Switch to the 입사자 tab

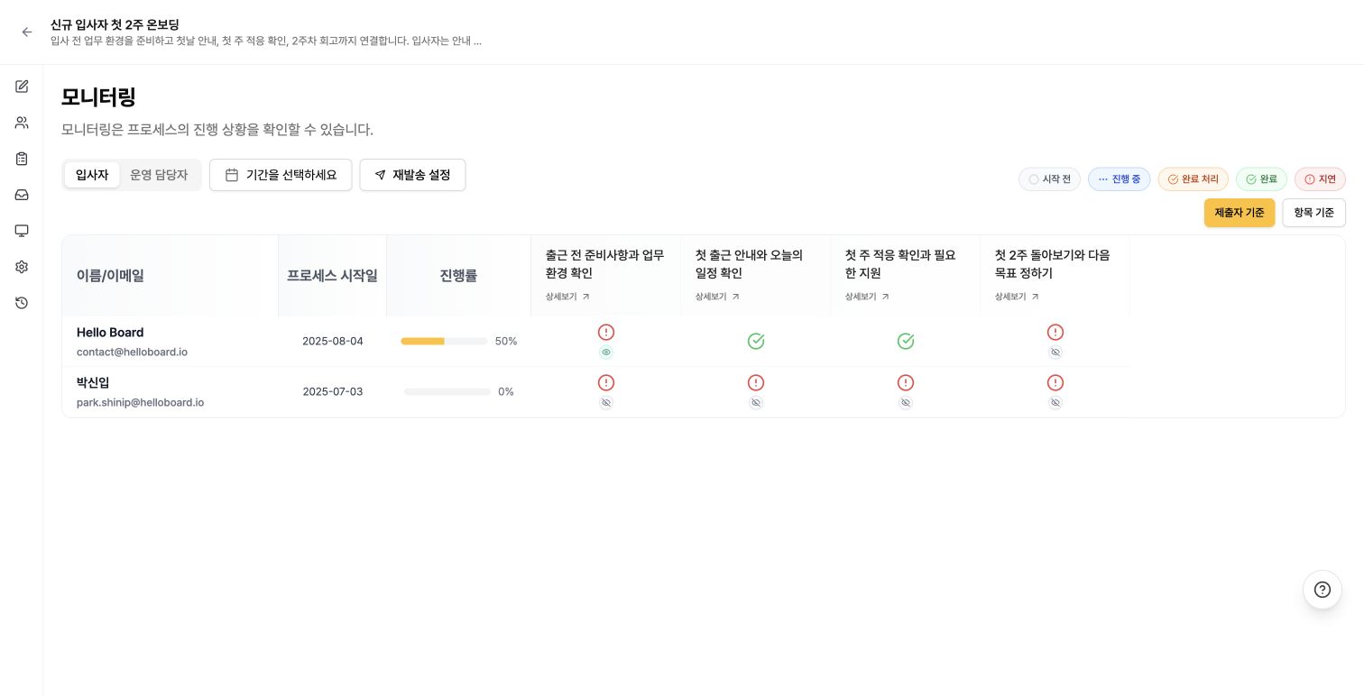92,175
